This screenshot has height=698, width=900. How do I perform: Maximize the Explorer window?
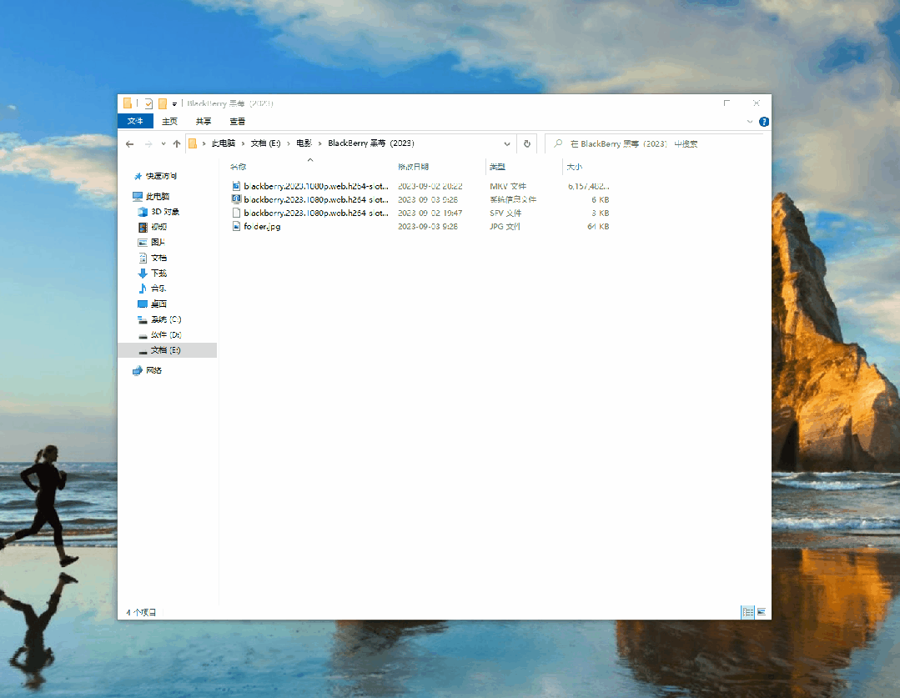click(x=727, y=103)
